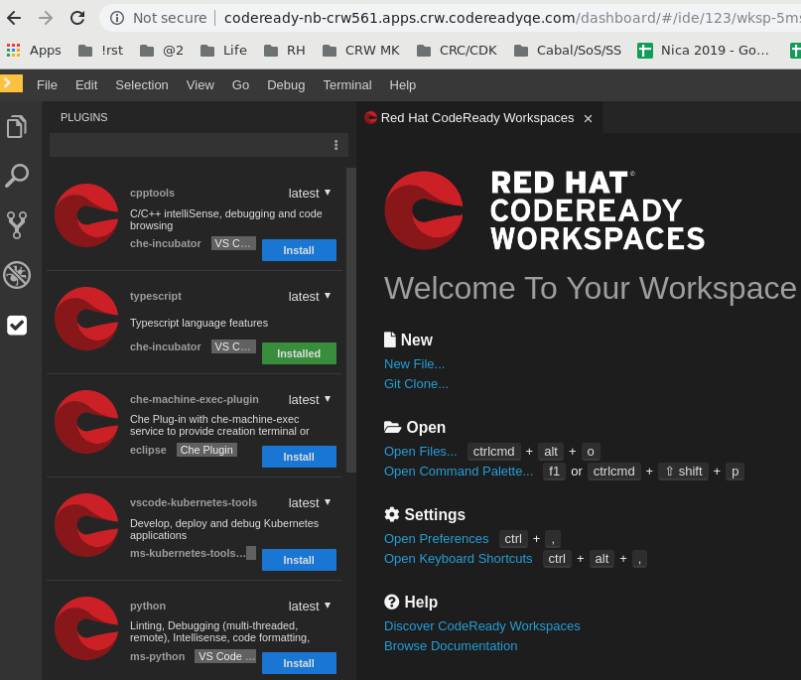Click the three-dot menu in plugins search bar
This screenshot has width=801, height=680.
pyautogui.click(x=335, y=145)
